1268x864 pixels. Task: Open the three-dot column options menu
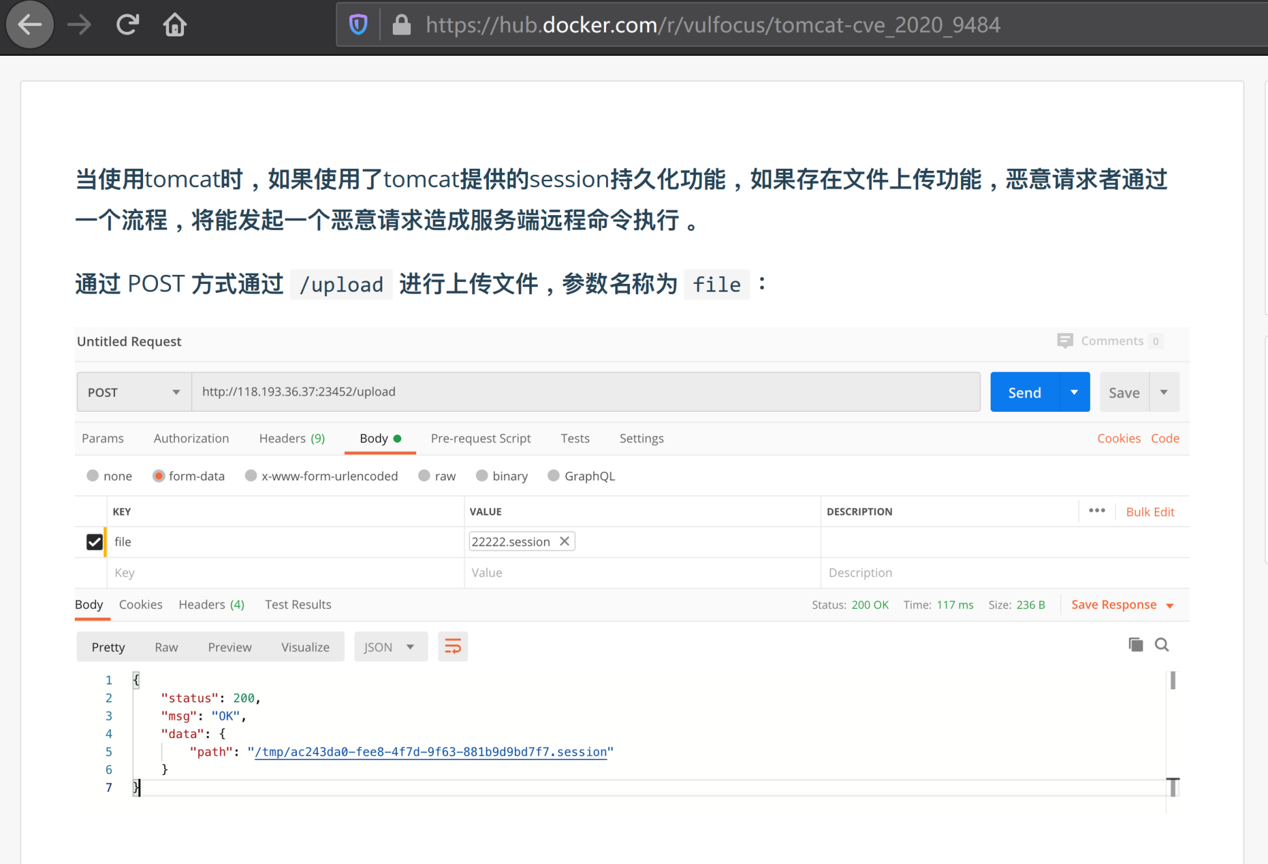coord(1097,511)
